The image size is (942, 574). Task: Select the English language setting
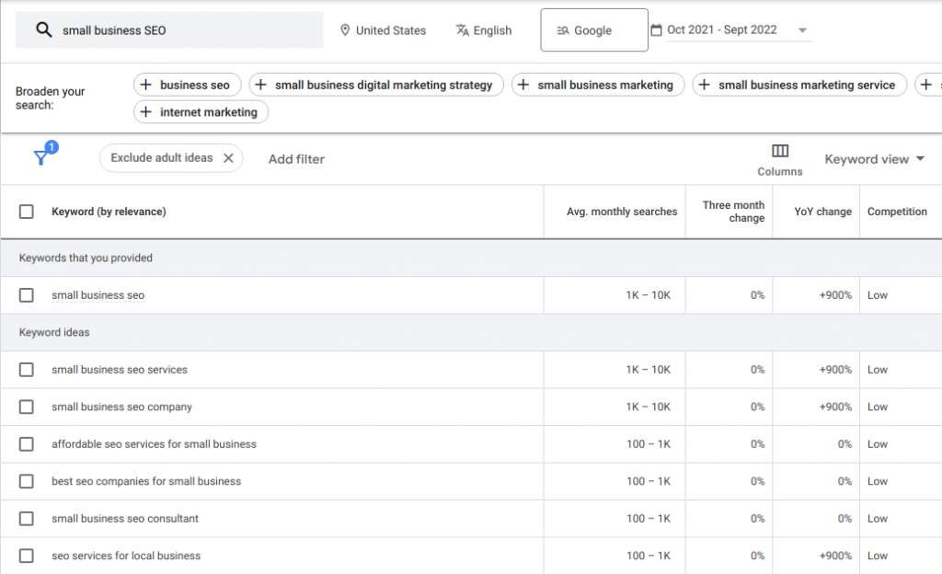(x=484, y=30)
